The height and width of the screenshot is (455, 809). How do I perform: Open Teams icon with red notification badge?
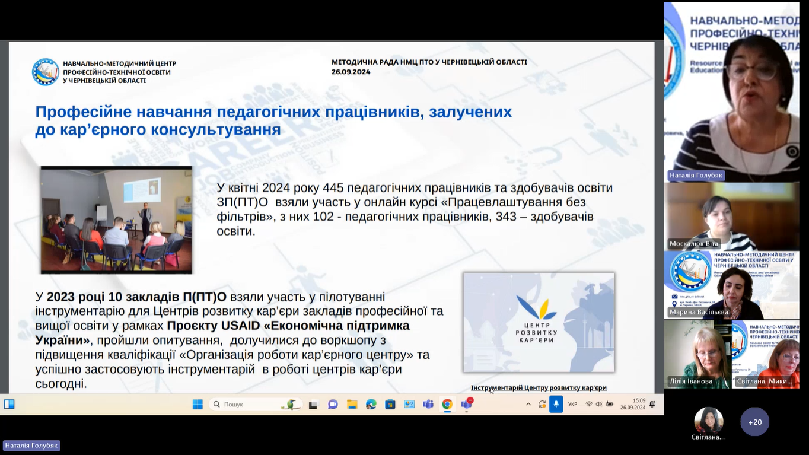467,405
